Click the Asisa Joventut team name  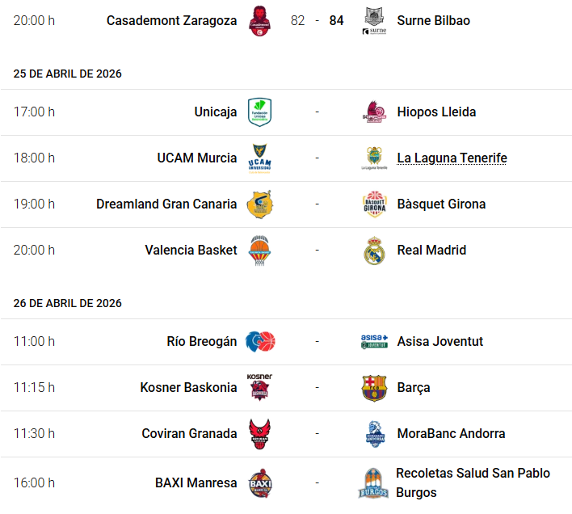point(440,342)
